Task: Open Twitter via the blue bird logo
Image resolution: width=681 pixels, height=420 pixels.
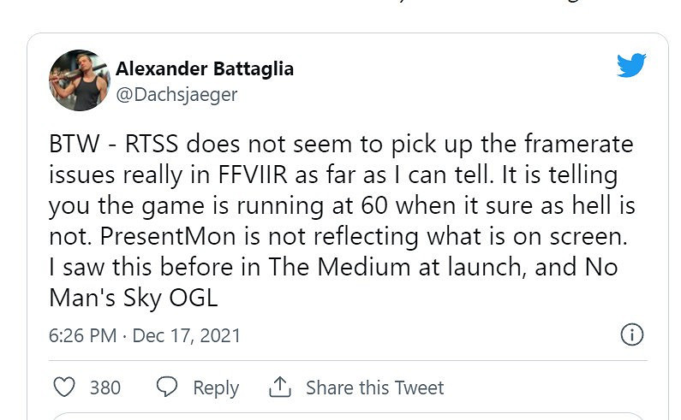Action: click(631, 66)
